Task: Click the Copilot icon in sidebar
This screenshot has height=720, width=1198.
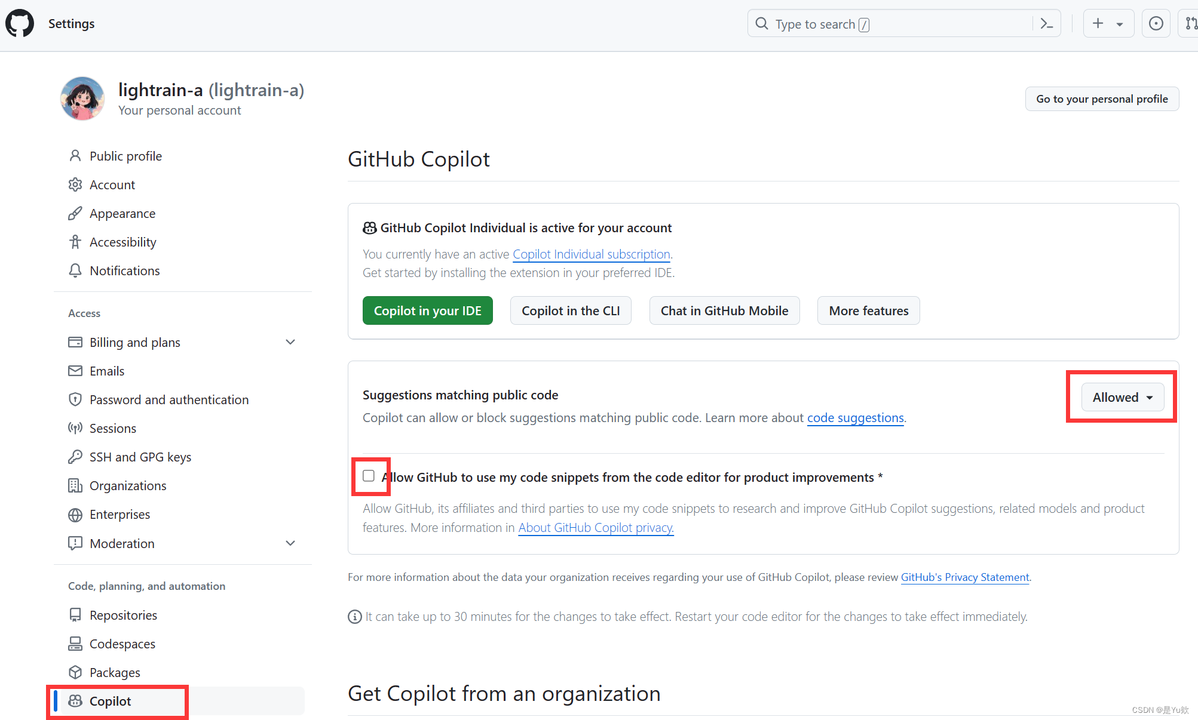Action: pyautogui.click(x=75, y=701)
